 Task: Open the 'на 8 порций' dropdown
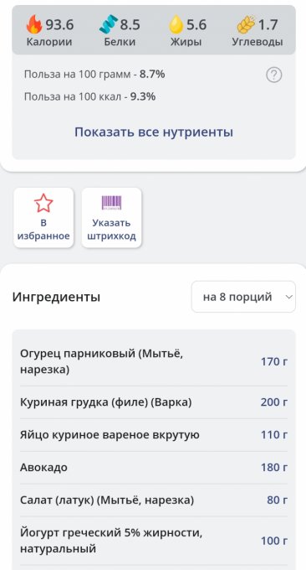coord(243,297)
